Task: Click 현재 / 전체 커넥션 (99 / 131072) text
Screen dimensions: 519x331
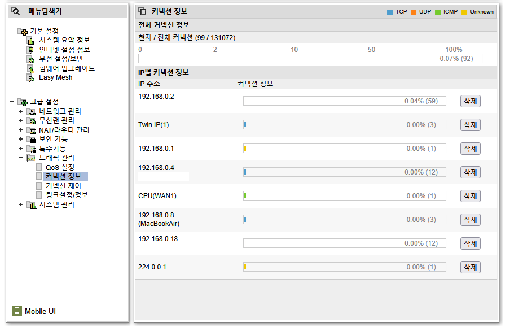Action: [187, 38]
